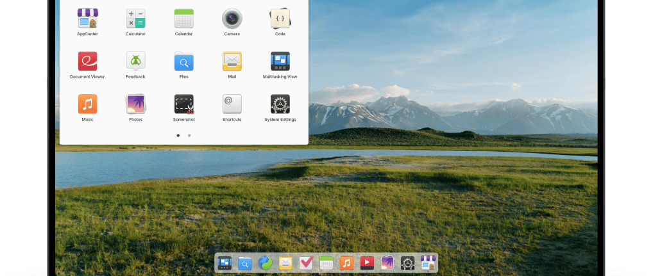Click Multitasking View icon in the dock
The height and width of the screenshot is (276, 653).
point(225,263)
